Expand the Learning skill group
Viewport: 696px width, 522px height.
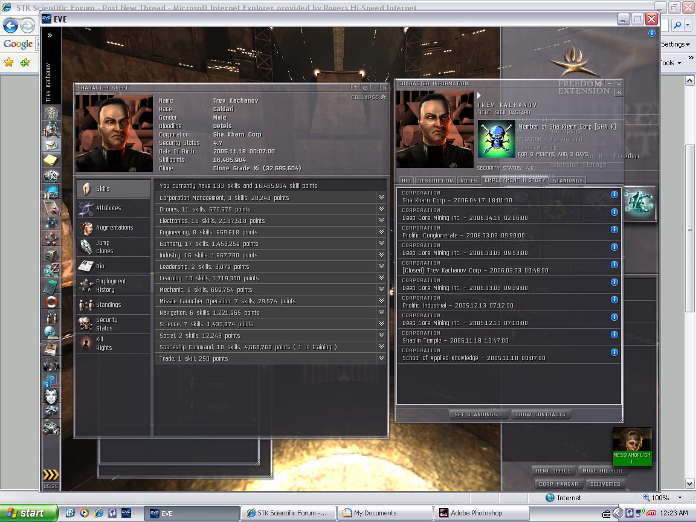point(381,278)
